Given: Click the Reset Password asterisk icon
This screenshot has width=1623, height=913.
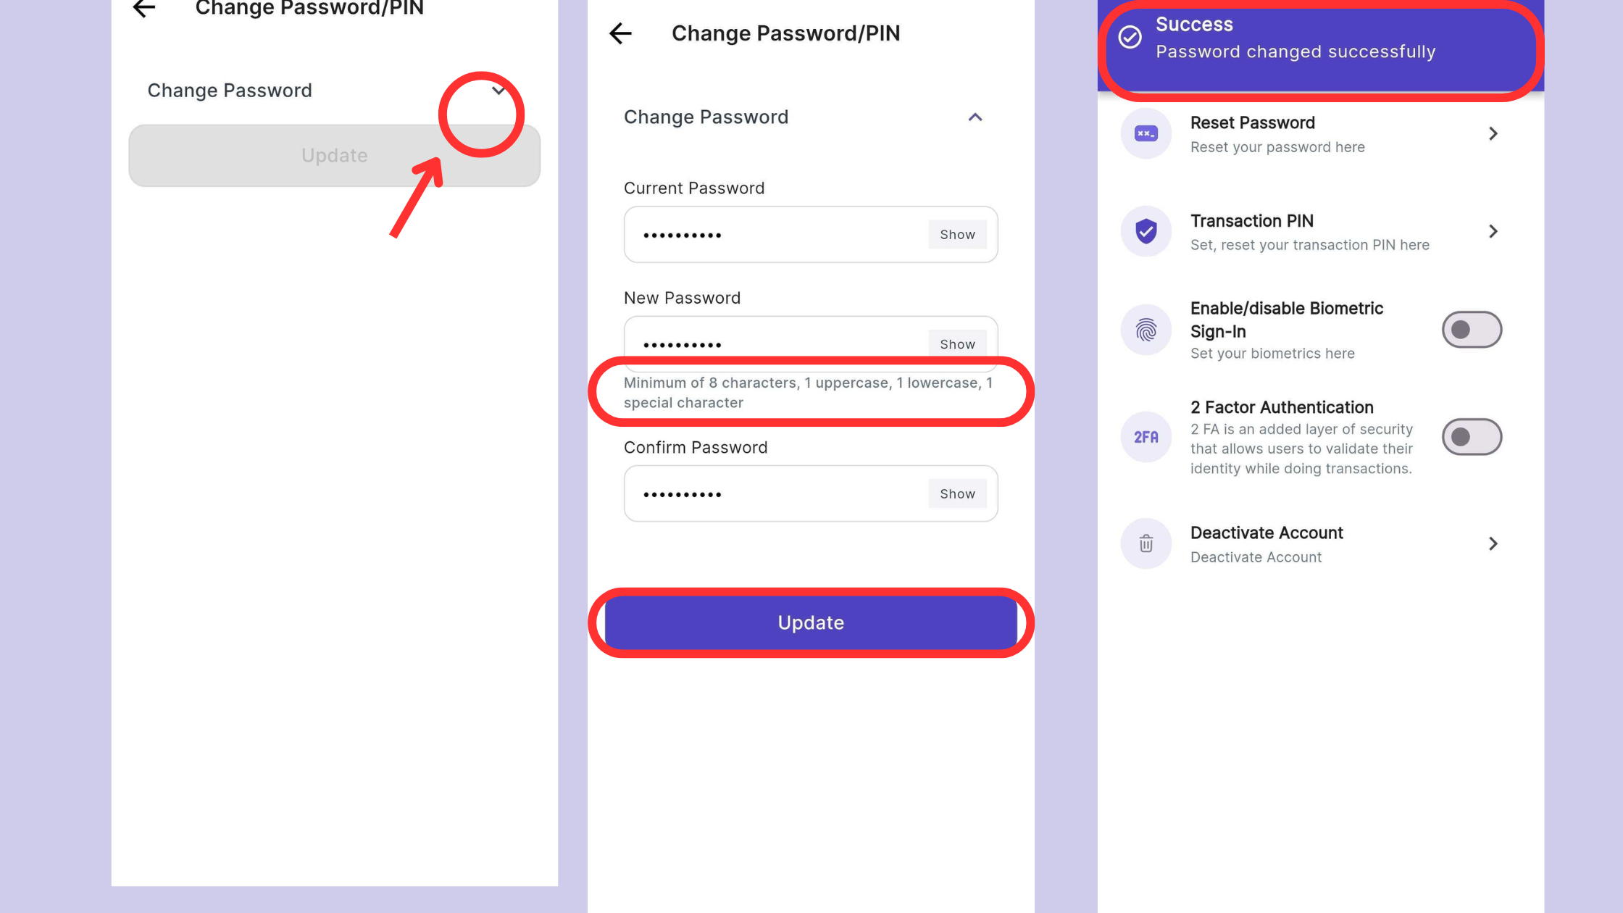Looking at the screenshot, I should click(x=1146, y=134).
